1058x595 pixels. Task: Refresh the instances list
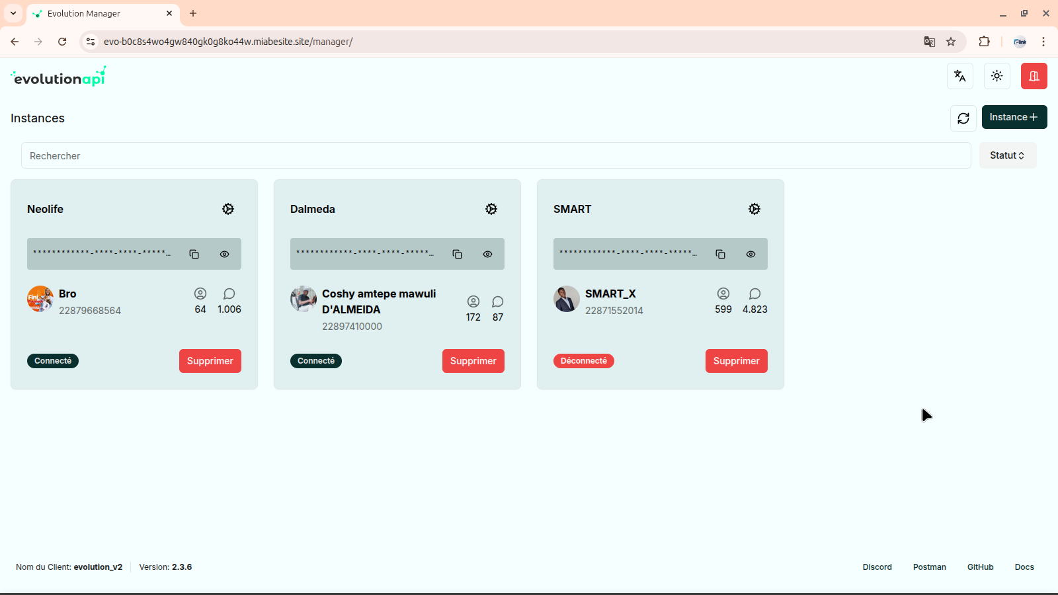(963, 118)
